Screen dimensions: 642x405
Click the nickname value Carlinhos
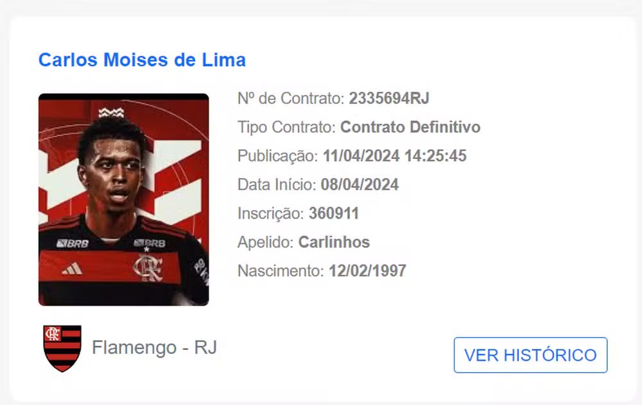pyautogui.click(x=334, y=242)
